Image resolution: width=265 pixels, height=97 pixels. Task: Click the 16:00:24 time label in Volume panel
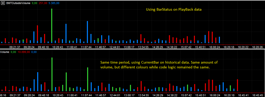point(215,95)
